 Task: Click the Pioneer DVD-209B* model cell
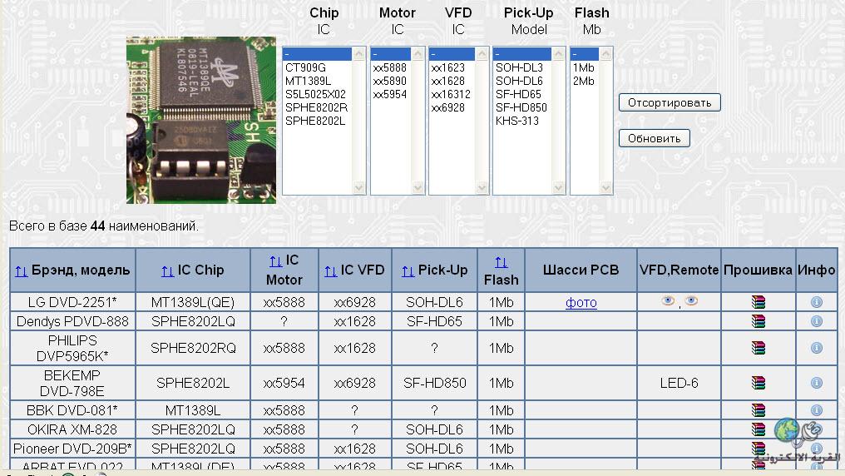(x=72, y=449)
